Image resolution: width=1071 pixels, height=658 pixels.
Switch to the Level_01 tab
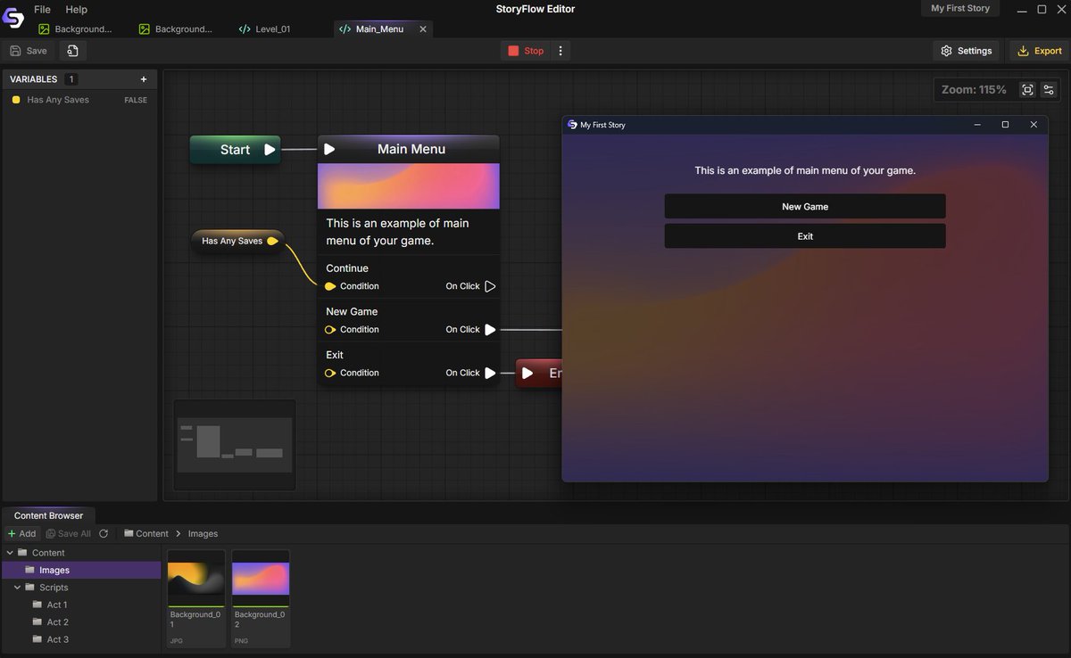coord(264,29)
